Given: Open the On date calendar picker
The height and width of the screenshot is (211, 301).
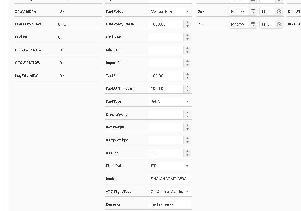Looking at the screenshot, I should click(253, 11).
